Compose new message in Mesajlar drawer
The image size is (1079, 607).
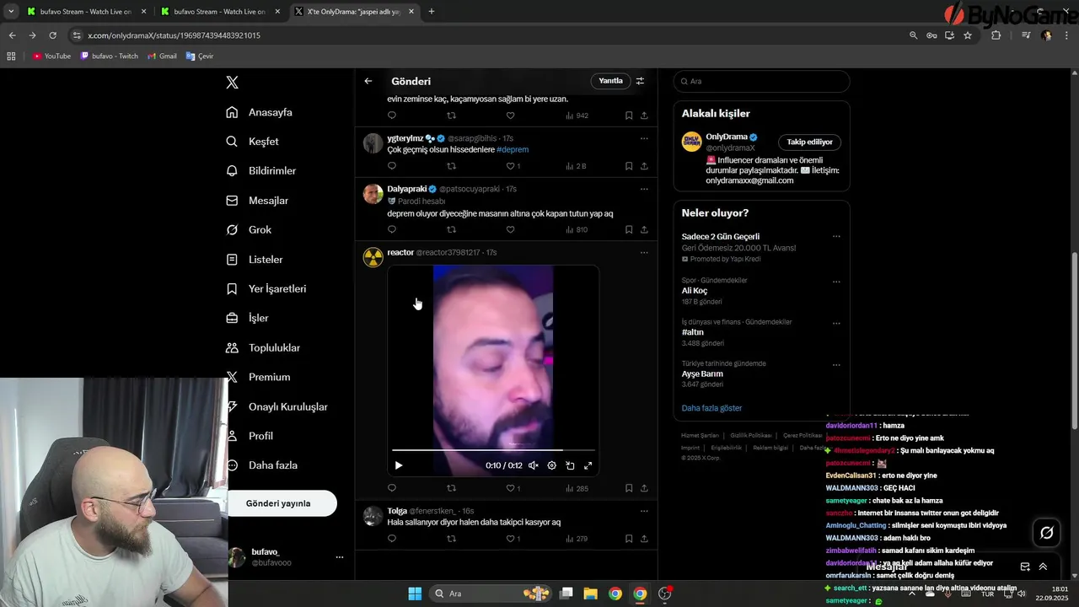tap(1025, 567)
